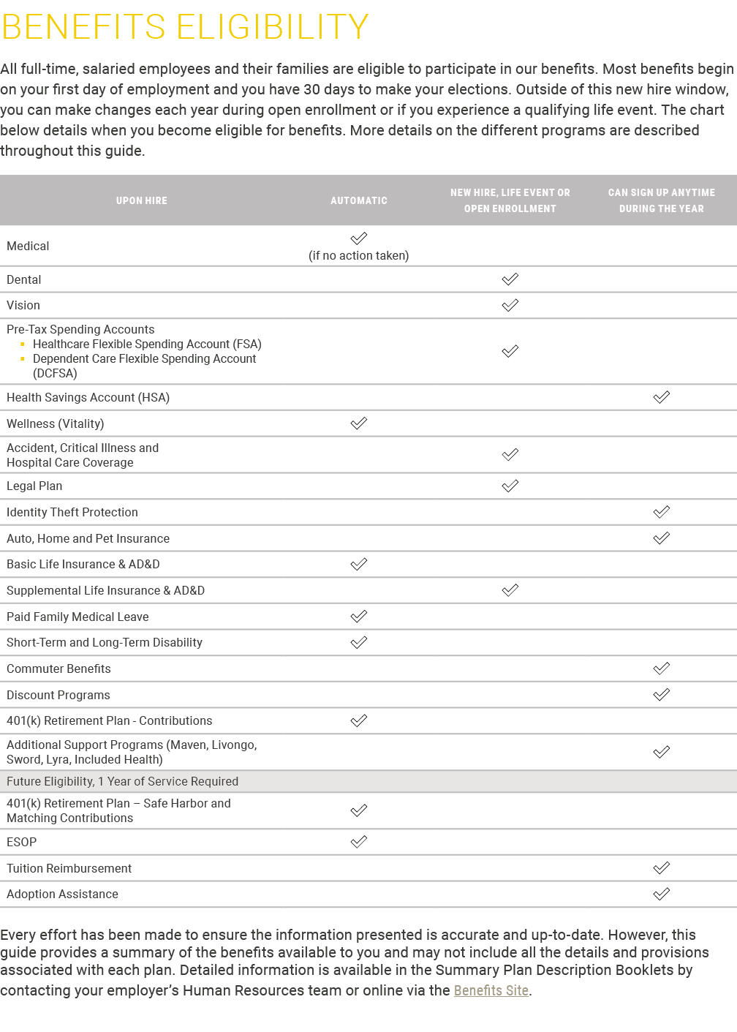Click the Healthcare Flexible Spending Account bullet
This screenshot has height=1032, width=737.
(146, 344)
